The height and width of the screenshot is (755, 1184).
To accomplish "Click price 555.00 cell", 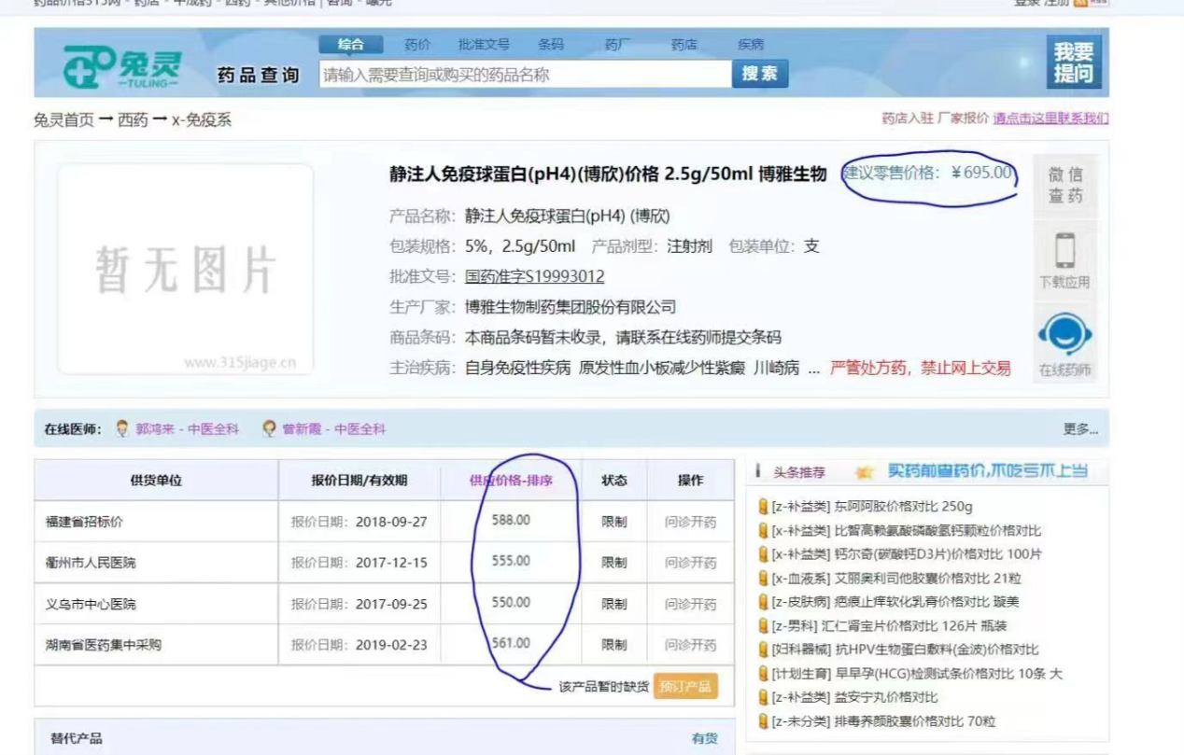I will pos(511,561).
